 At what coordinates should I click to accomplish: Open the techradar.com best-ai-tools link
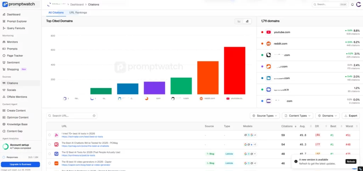point(82,137)
